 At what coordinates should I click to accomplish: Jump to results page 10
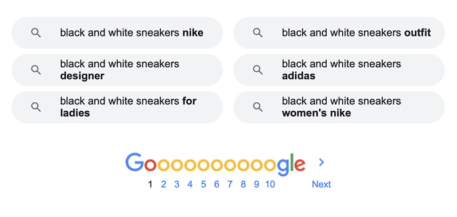pyautogui.click(x=270, y=184)
